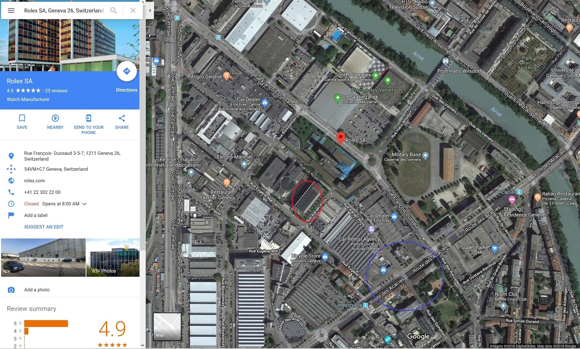Click the search magnifier icon

(113, 11)
